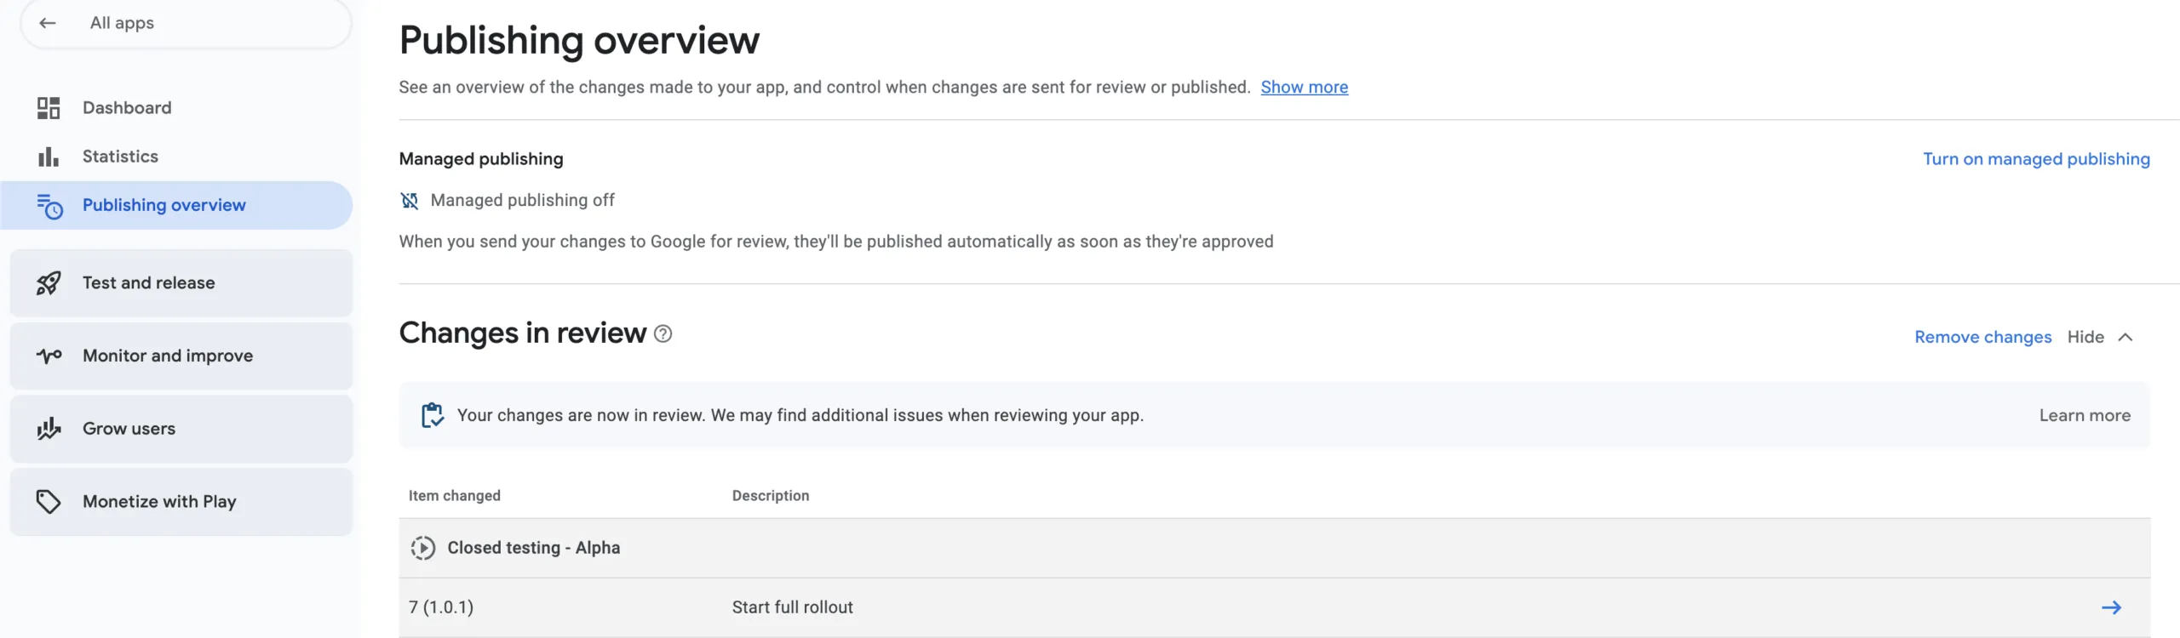Screen dimensions: 2180x638
Task: Click the managed publishing off icon
Action: [x=410, y=201]
